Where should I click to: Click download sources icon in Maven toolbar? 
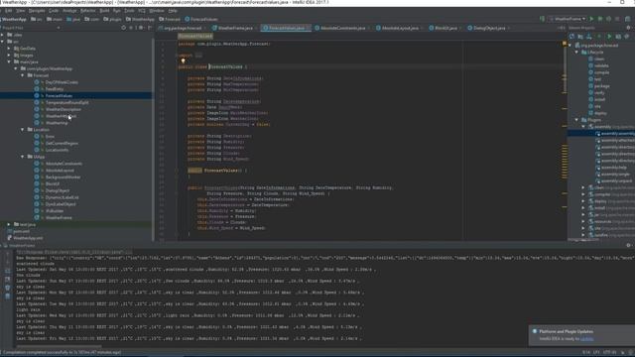pos(588,37)
